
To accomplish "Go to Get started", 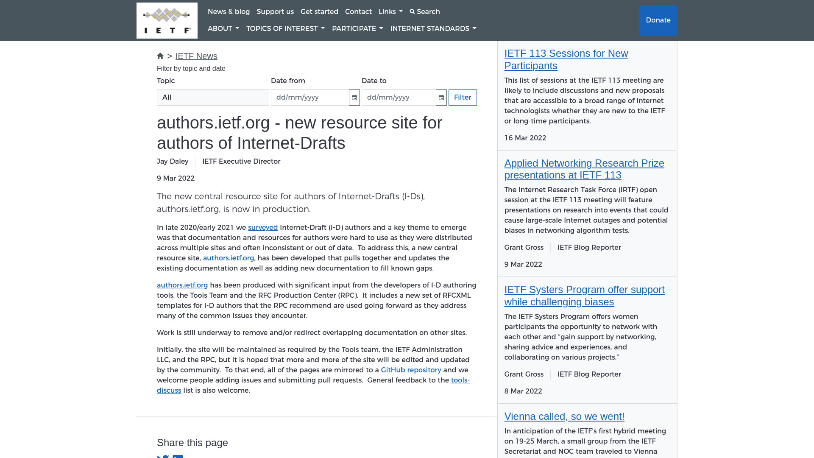I will click(x=319, y=11).
